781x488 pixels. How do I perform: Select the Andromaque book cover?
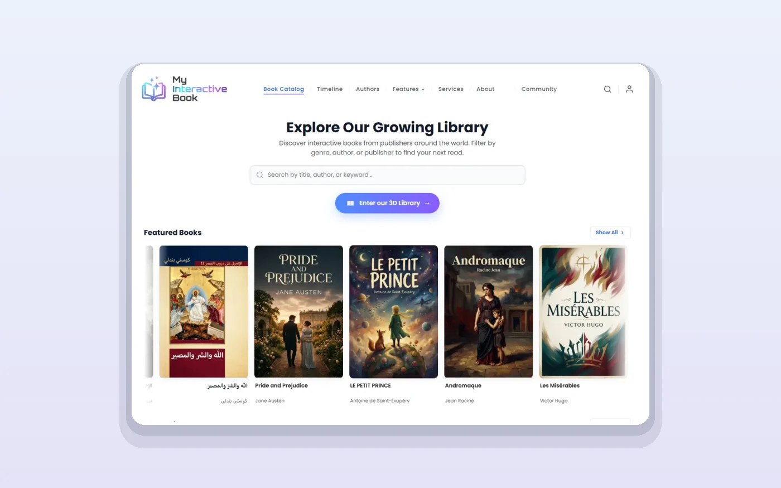[x=488, y=312]
